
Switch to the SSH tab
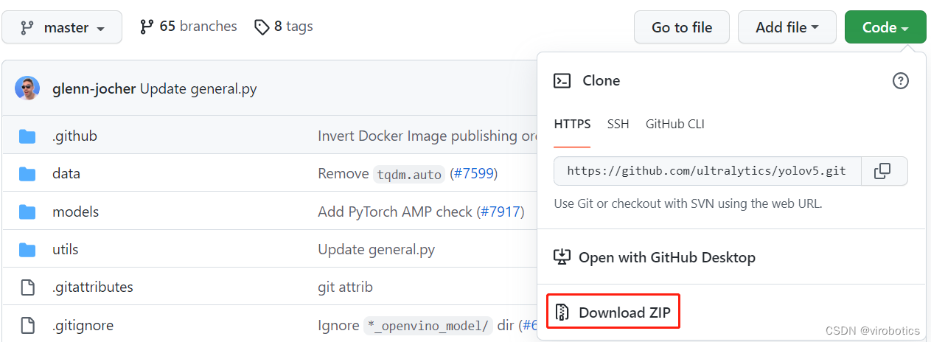tap(618, 124)
